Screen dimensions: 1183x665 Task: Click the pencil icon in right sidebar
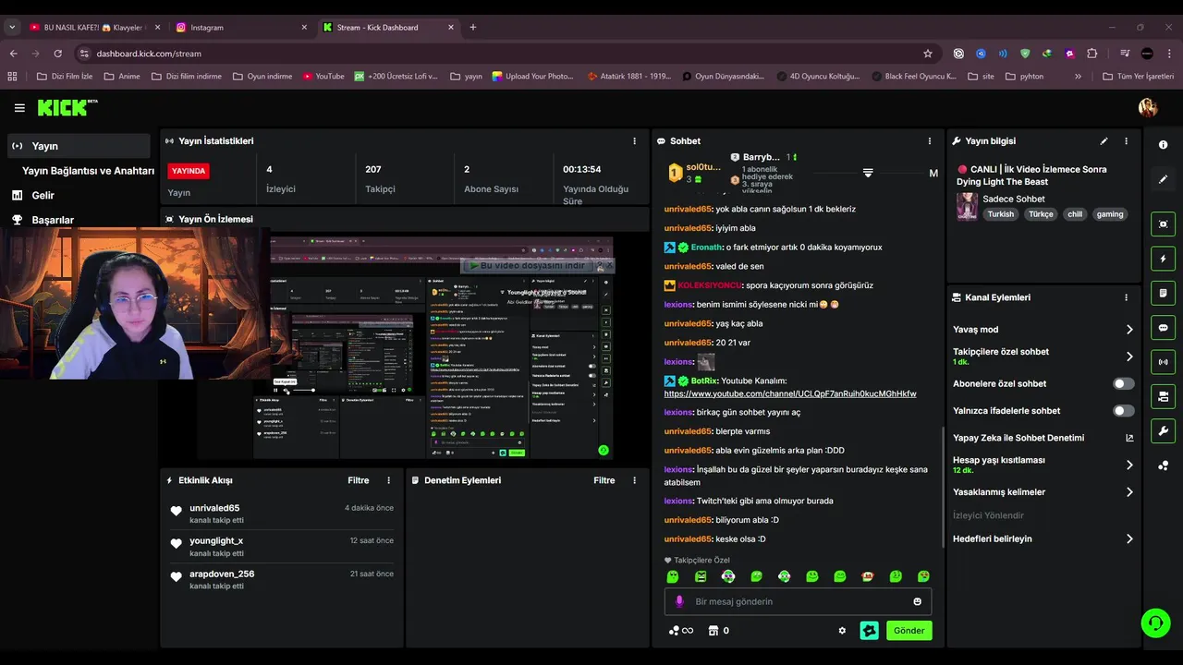click(x=1163, y=179)
